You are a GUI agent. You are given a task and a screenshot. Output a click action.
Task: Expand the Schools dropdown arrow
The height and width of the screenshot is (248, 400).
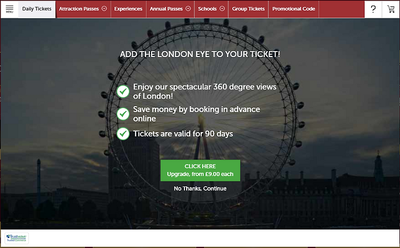222,9
